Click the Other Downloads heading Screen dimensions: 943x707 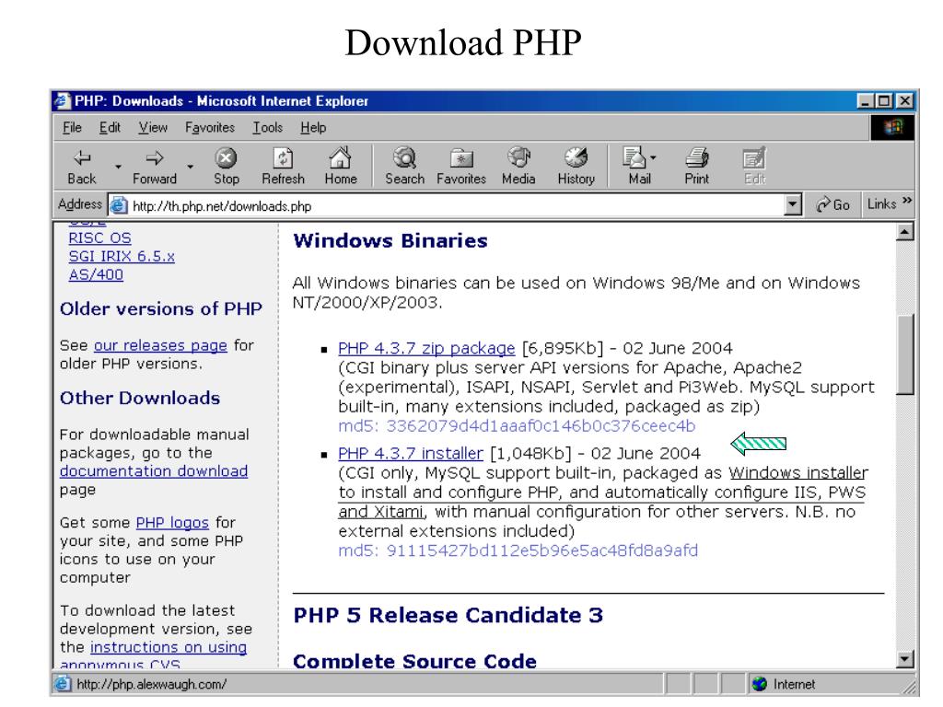pyautogui.click(x=140, y=398)
